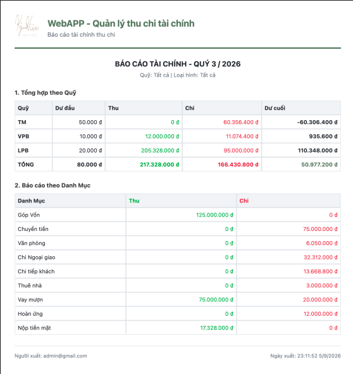Select the 'Góp Vốn' category row
353x374 pixels.
pyautogui.click(x=178, y=215)
